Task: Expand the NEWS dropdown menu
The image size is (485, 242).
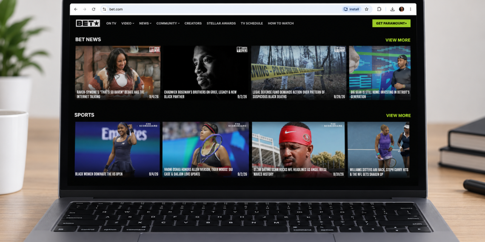Action: click(x=145, y=23)
